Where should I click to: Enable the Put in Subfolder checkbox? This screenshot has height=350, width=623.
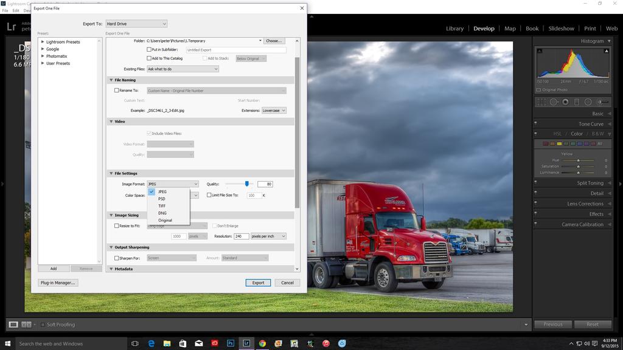coord(149,50)
